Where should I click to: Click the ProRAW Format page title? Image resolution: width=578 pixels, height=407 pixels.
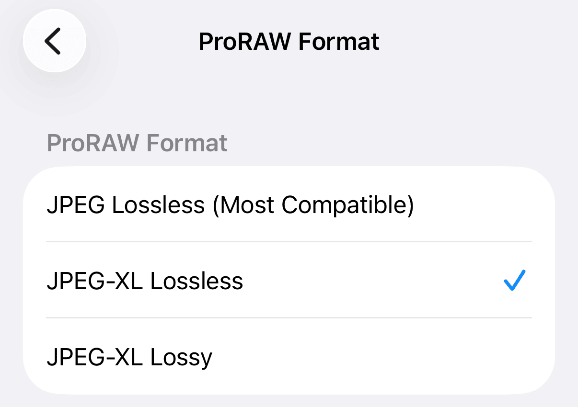(289, 42)
